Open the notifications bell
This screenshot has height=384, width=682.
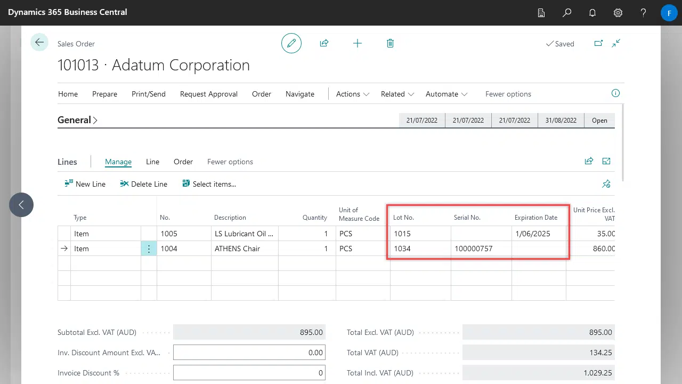[592, 13]
